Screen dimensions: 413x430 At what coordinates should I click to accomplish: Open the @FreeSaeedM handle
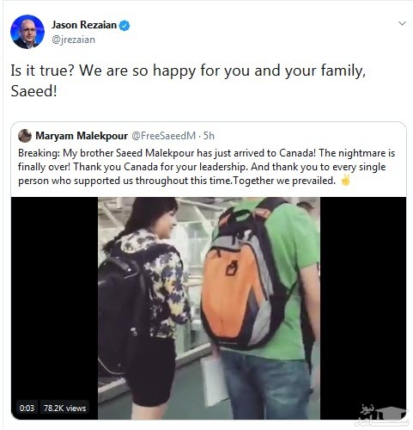[163, 136]
